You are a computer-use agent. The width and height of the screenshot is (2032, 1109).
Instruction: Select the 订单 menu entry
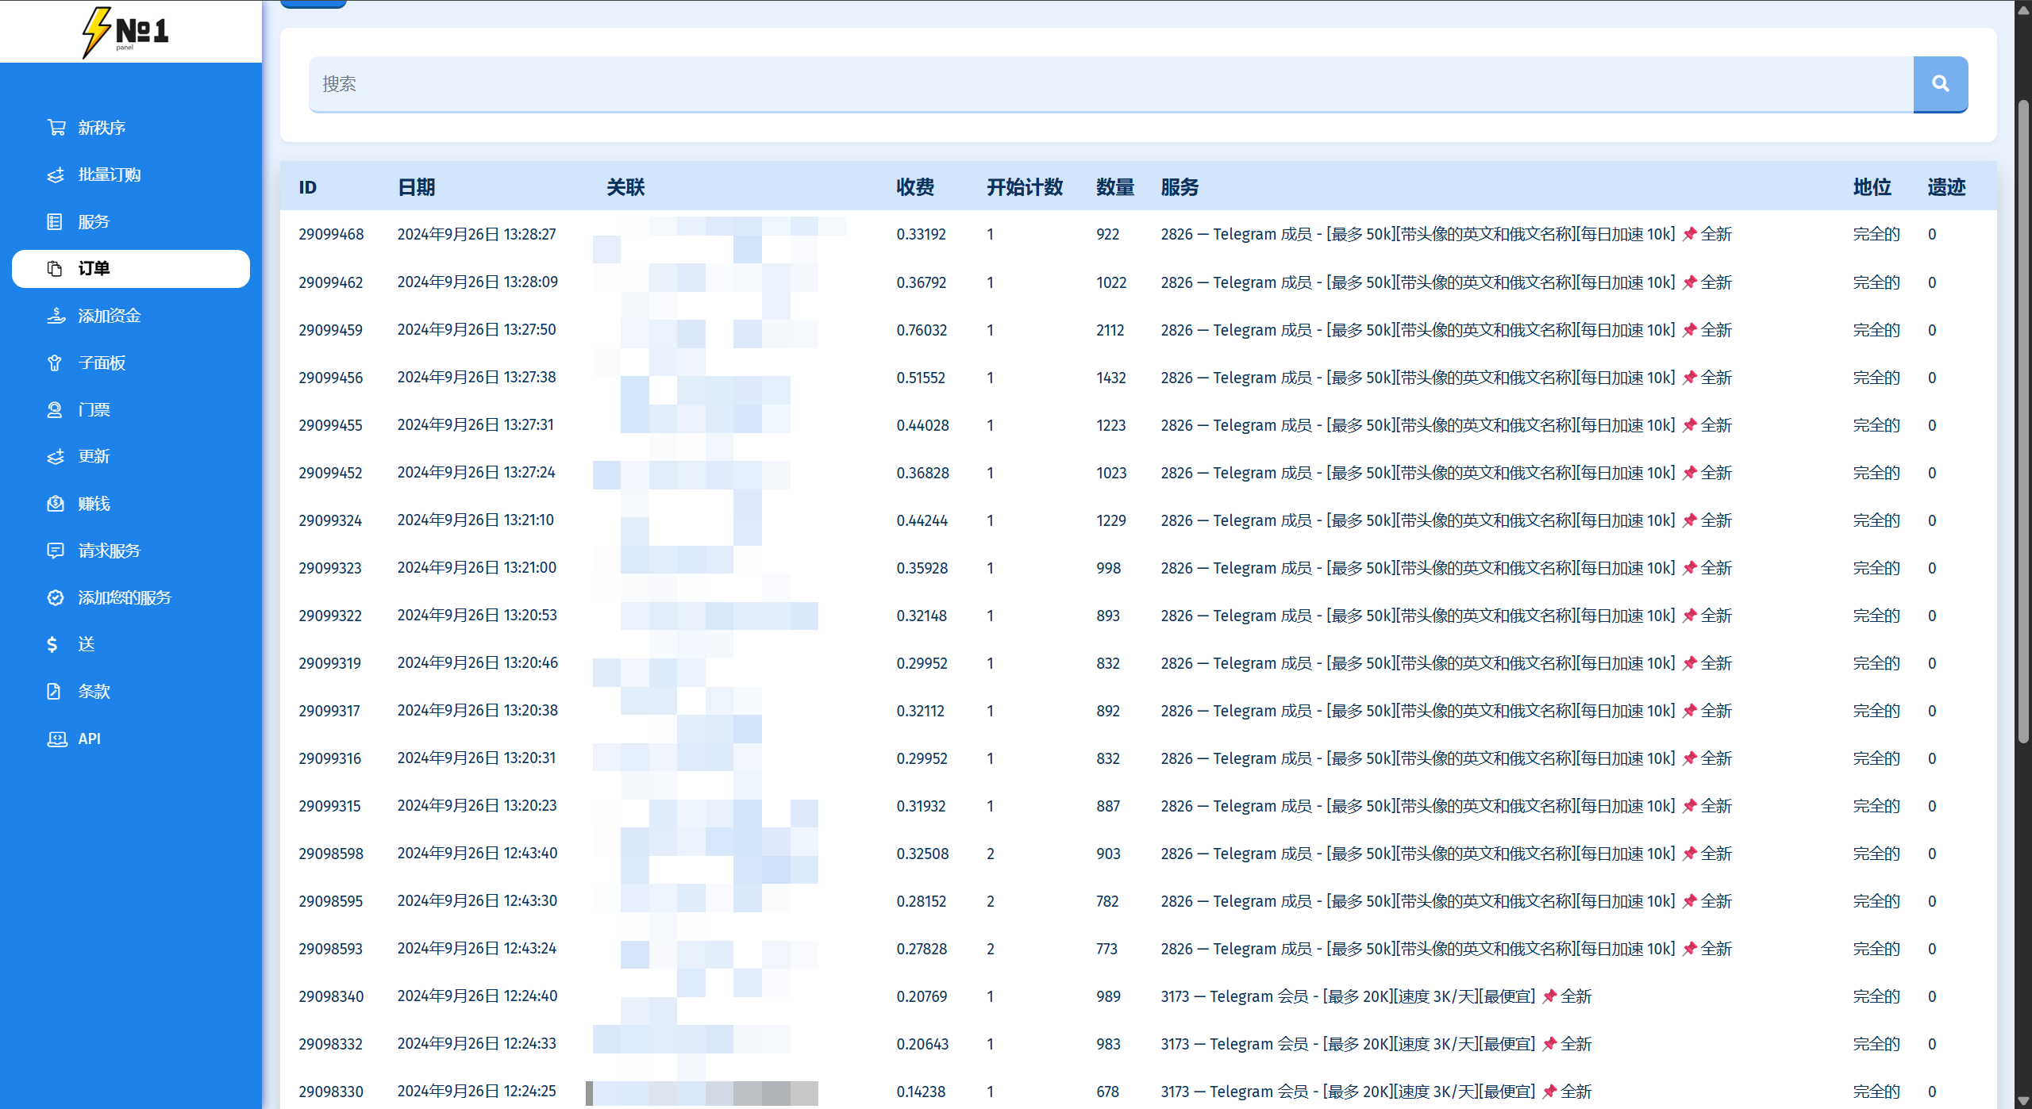pyautogui.click(x=131, y=269)
